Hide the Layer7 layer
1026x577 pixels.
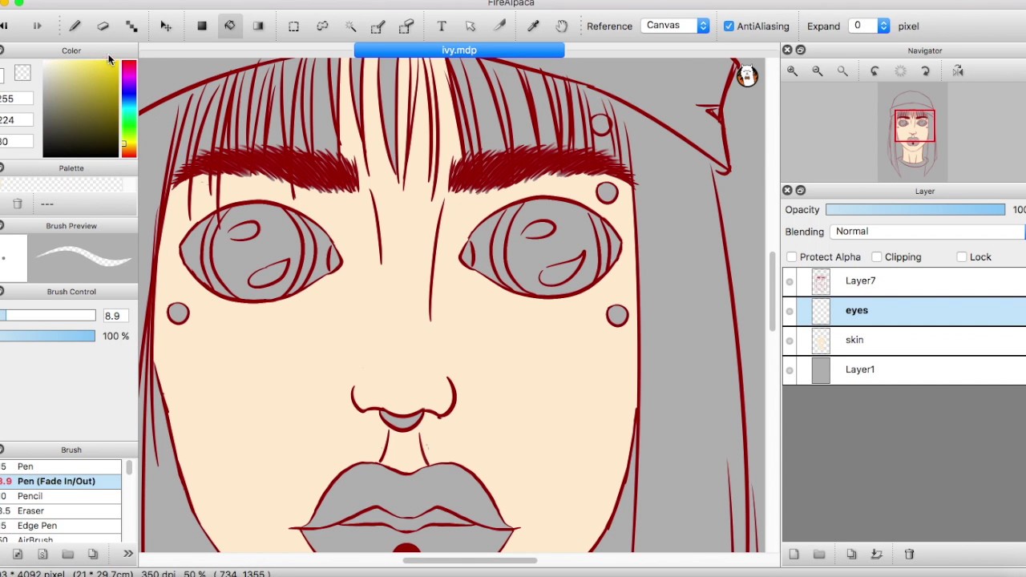pos(790,281)
